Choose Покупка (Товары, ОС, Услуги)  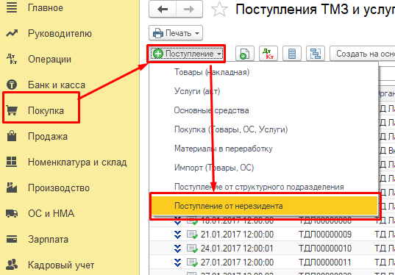tap(264, 129)
